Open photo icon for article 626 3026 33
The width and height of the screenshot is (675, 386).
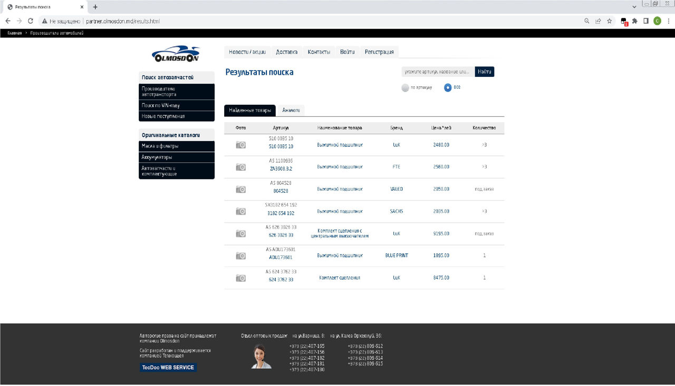pyautogui.click(x=240, y=233)
